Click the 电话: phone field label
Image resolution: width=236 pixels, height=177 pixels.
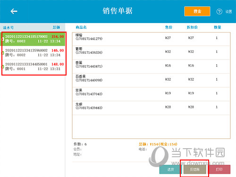[x=143, y=149]
